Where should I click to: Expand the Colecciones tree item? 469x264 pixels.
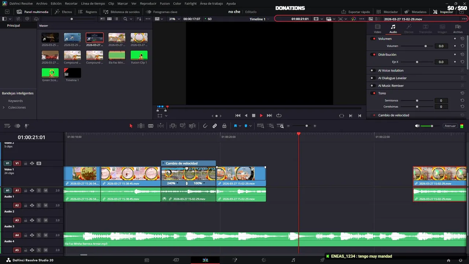pyautogui.click(x=4, y=107)
